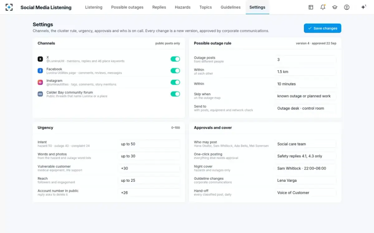Screen dimensions: 374x233
Task: Open the Topics tab
Action: click(205, 7)
